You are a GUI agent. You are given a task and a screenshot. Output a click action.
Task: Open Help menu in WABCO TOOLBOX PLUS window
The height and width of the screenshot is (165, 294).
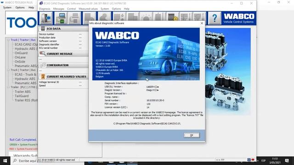point(31,7)
